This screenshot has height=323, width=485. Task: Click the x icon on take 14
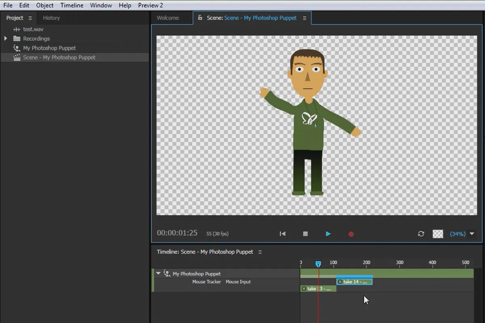point(340,282)
